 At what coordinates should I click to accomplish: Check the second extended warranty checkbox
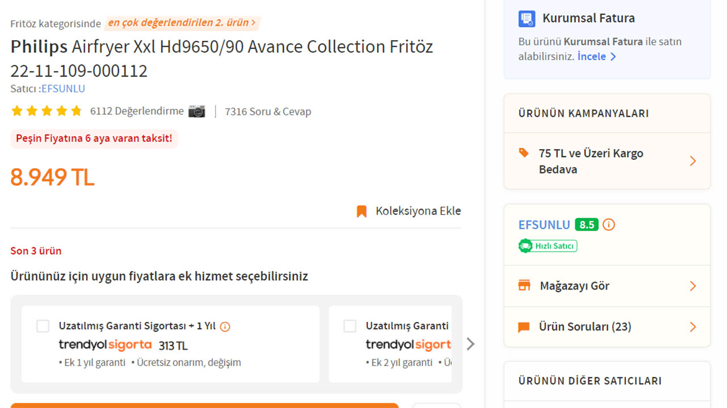click(350, 326)
